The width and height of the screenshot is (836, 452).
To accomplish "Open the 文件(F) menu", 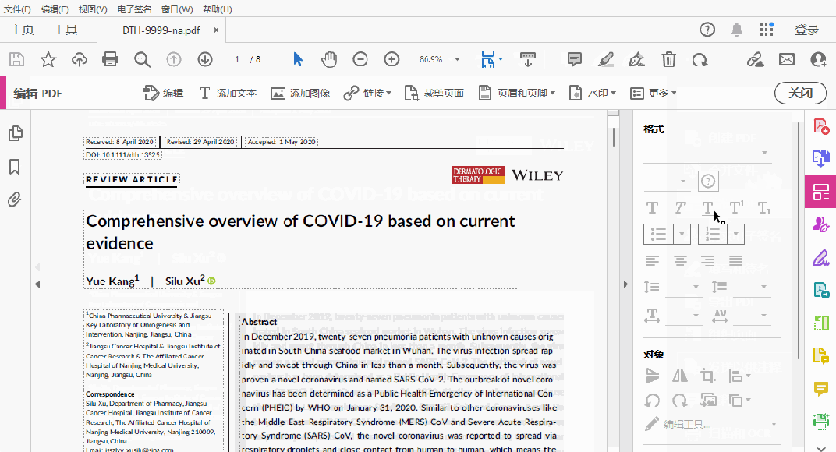I will coord(17,9).
